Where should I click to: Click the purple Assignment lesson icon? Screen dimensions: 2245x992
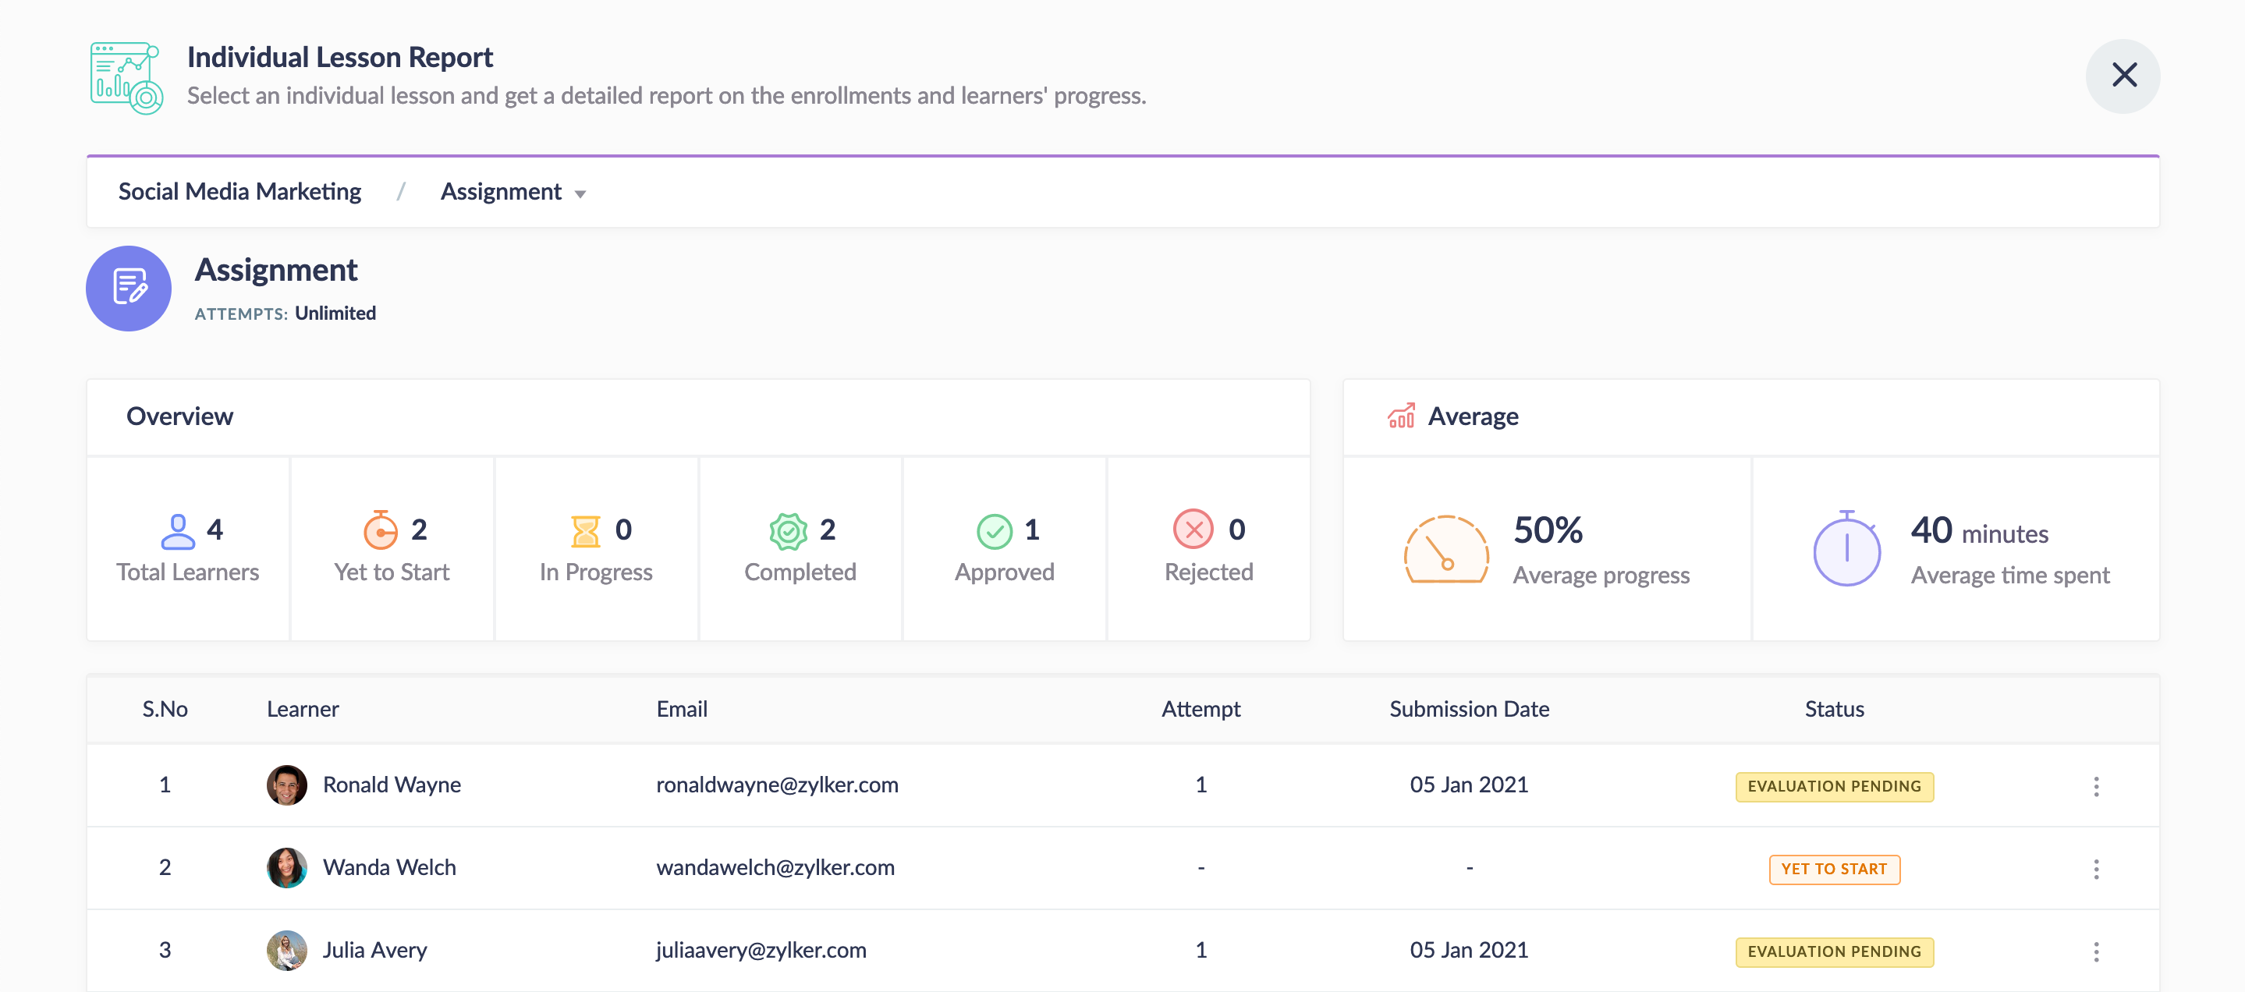click(x=128, y=289)
